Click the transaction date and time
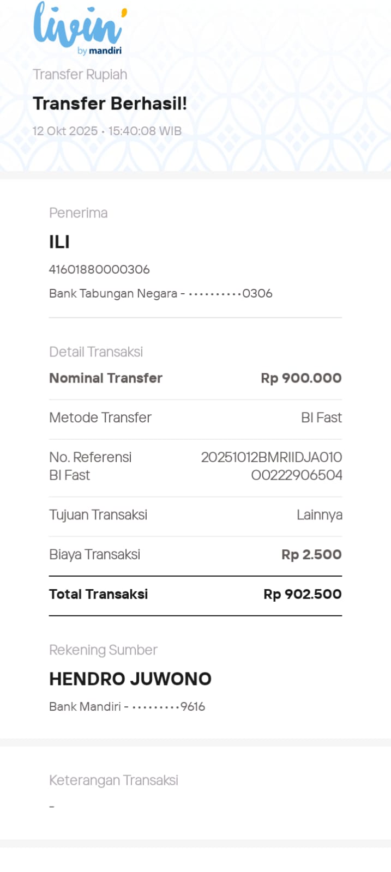Screen dimensions: 391x872 pyautogui.click(x=107, y=131)
